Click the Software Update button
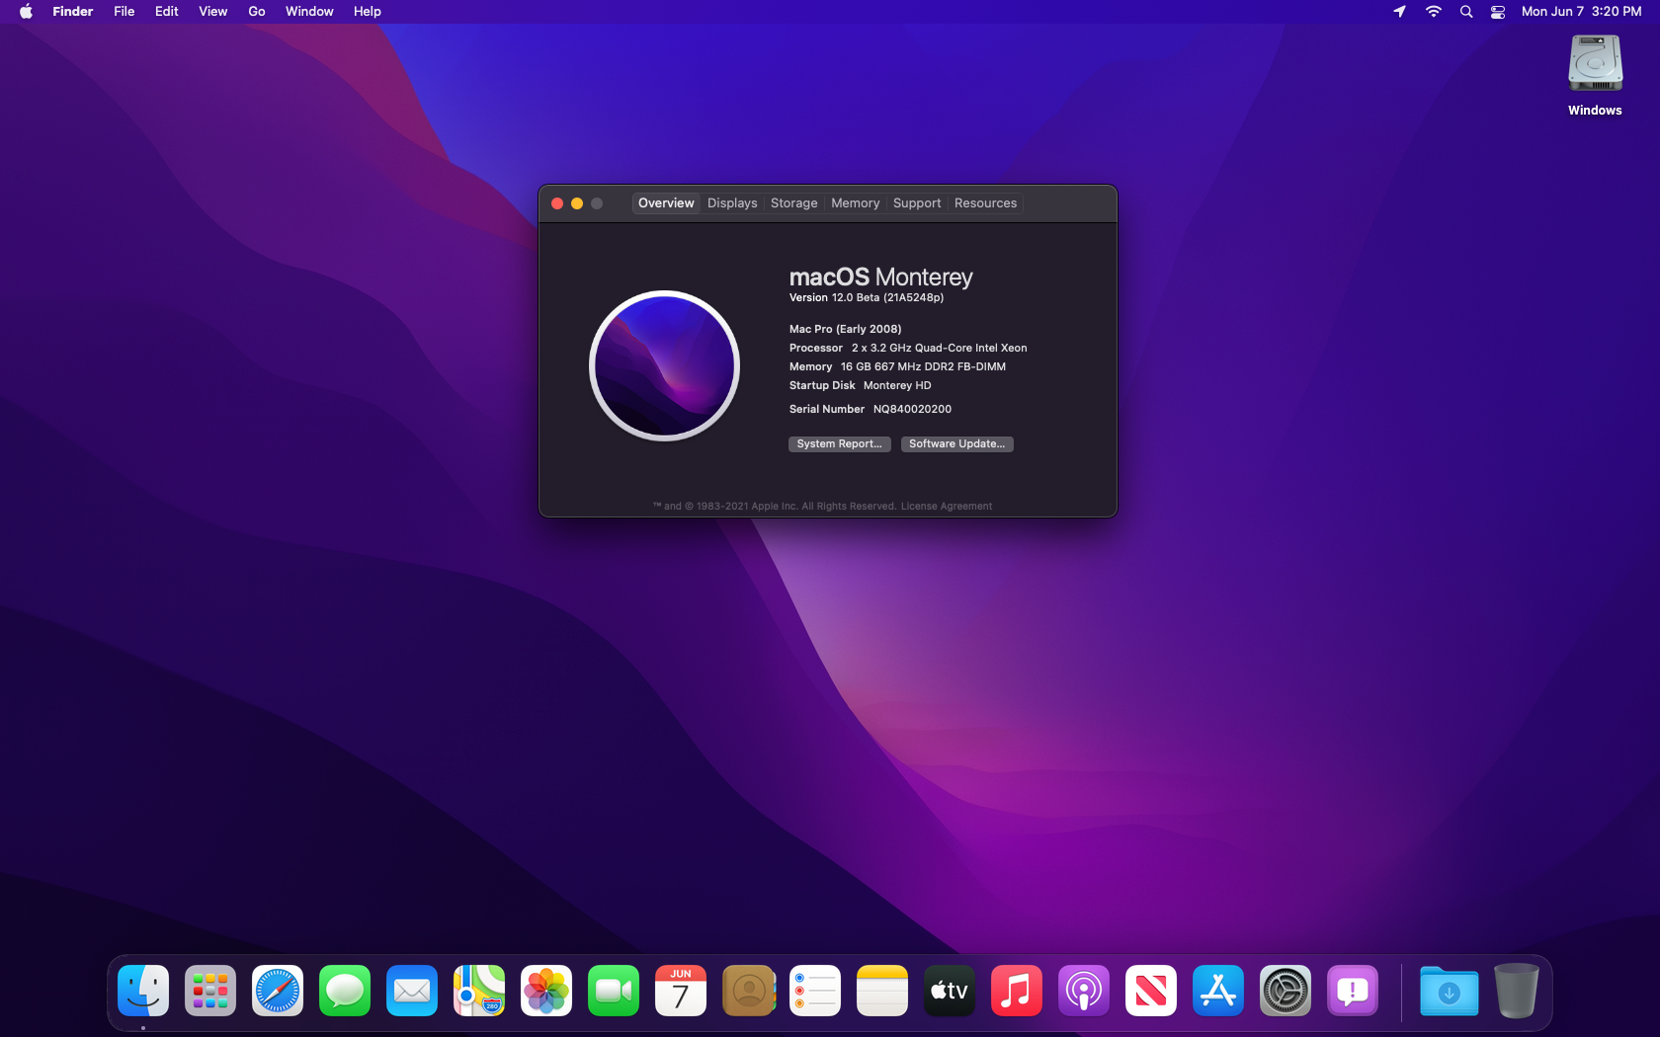This screenshot has height=1037, width=1660. pos(956,444)
